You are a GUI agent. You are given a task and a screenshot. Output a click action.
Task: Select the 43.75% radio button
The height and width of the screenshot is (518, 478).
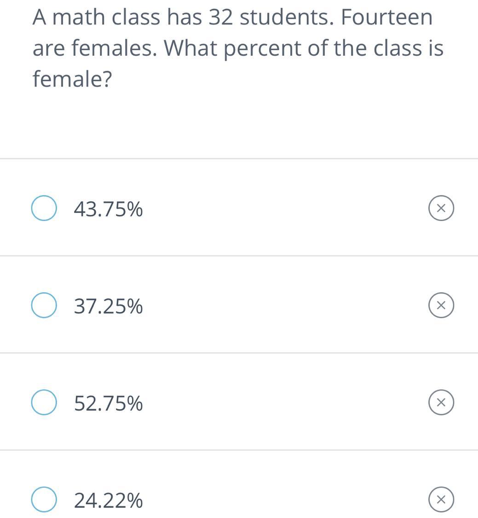tap(44, 208)
